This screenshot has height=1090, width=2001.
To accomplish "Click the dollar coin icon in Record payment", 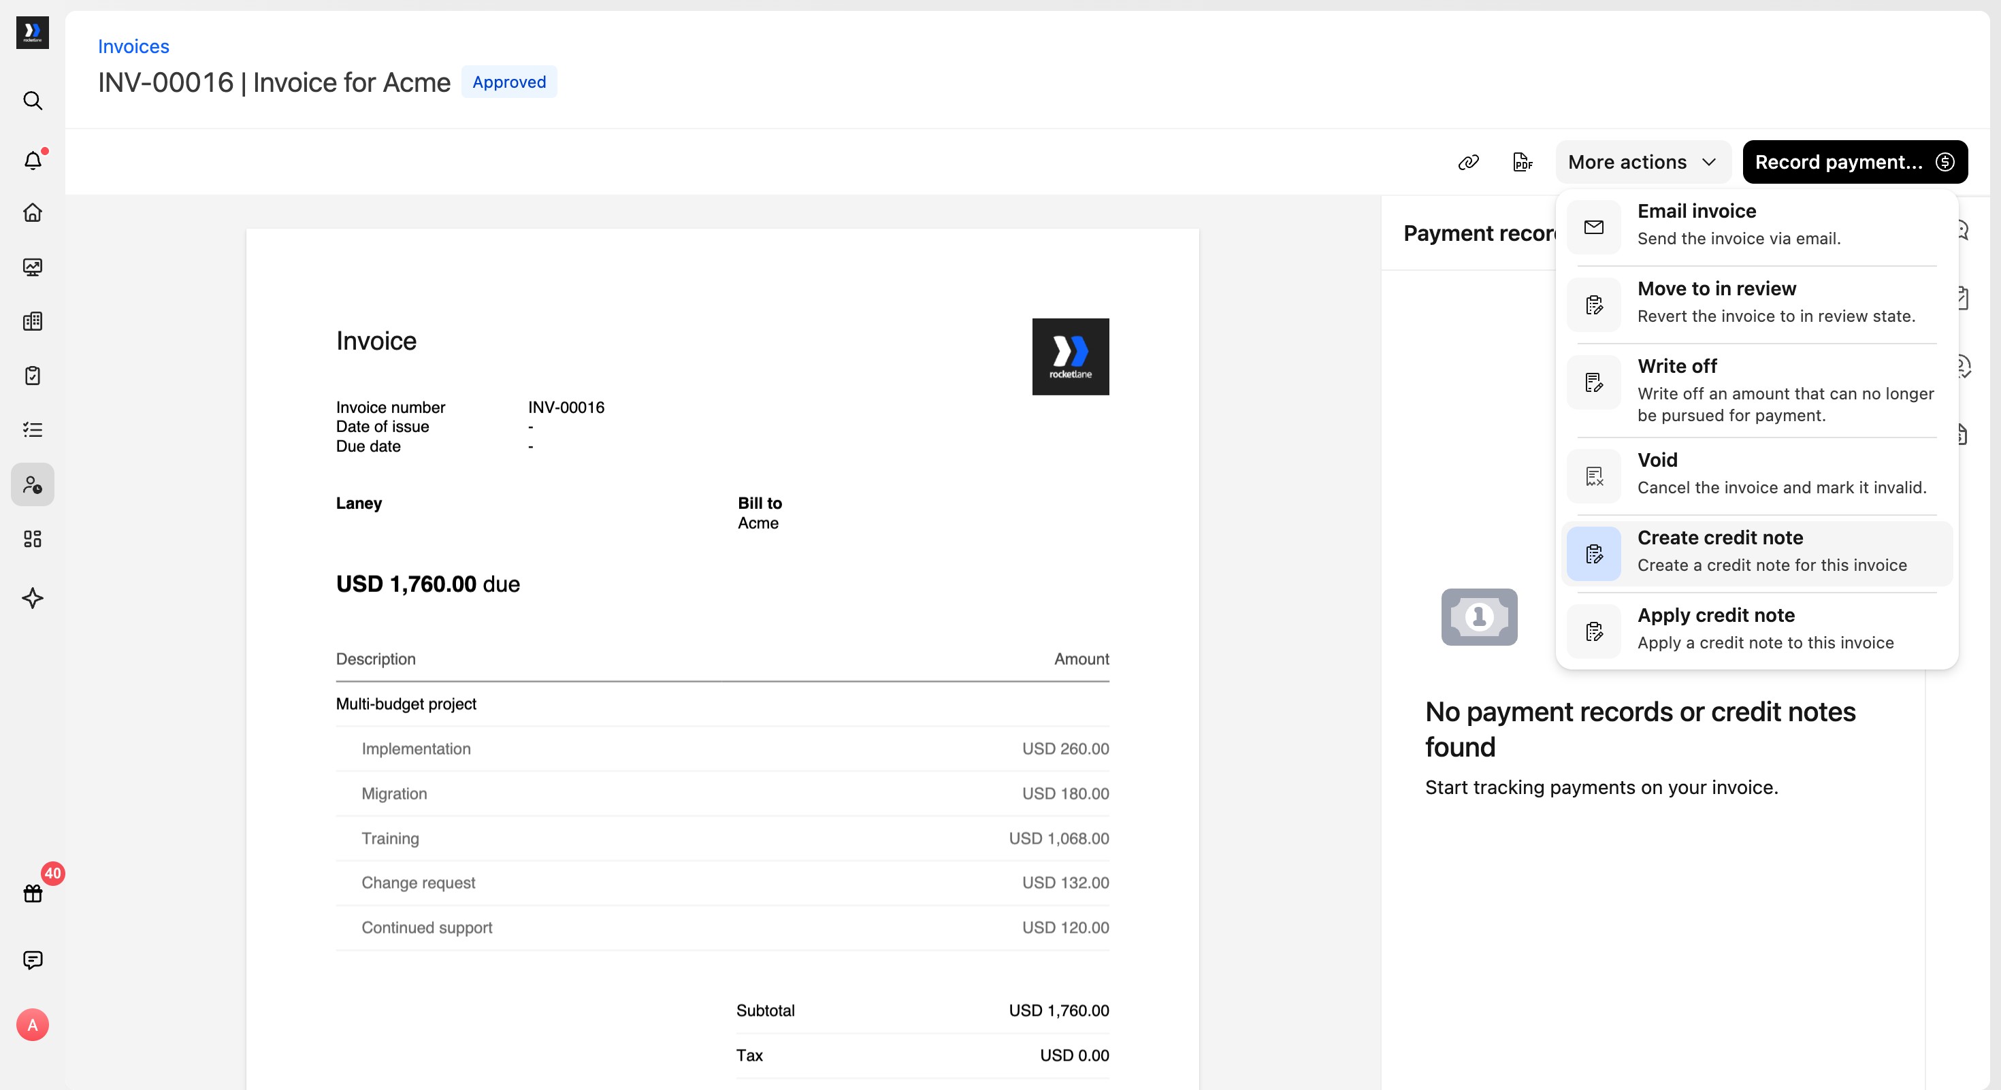I will point(1945,162).
